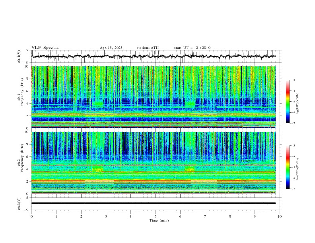Click the flat ch.3 voltage trace
This screenshot has height=243, width=315.
tap(153, 203)
